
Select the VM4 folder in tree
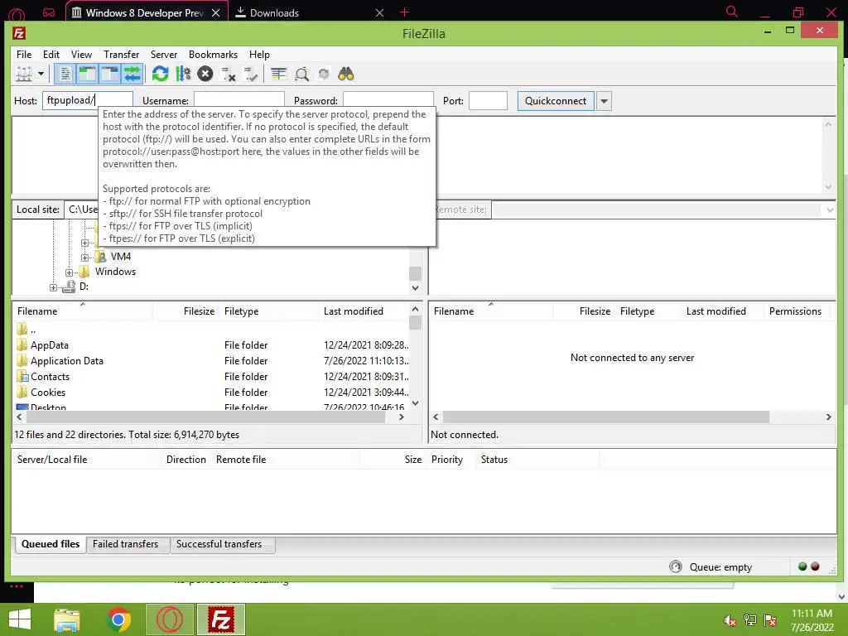[121, 257]
